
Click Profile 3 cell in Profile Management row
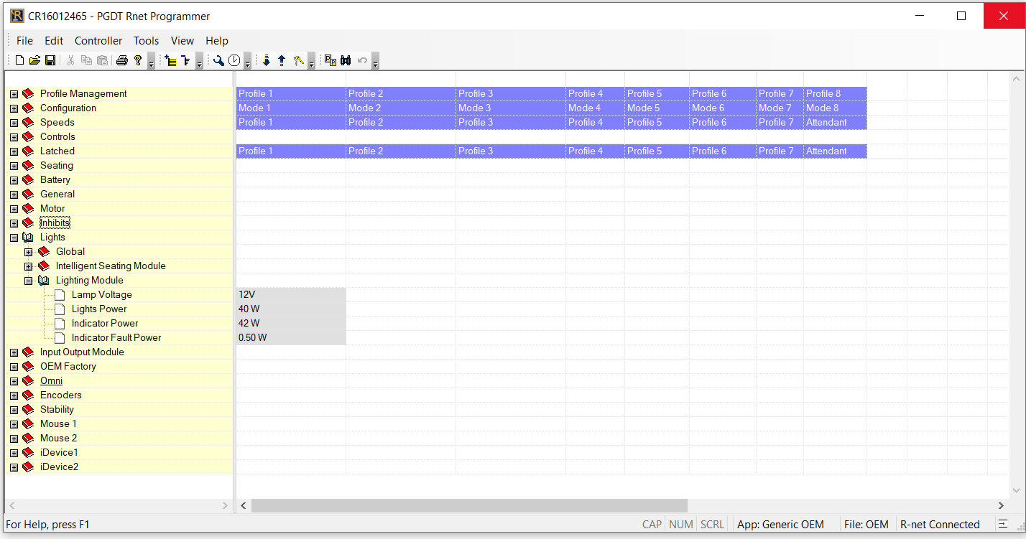click(510, 94)
